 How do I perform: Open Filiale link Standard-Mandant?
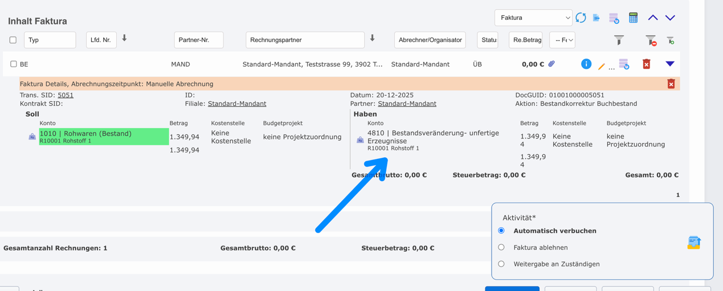[x=237, y=104]
